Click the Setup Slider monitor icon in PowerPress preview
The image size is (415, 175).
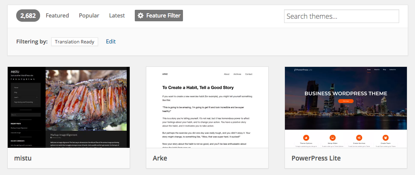(x=333, y=138)
